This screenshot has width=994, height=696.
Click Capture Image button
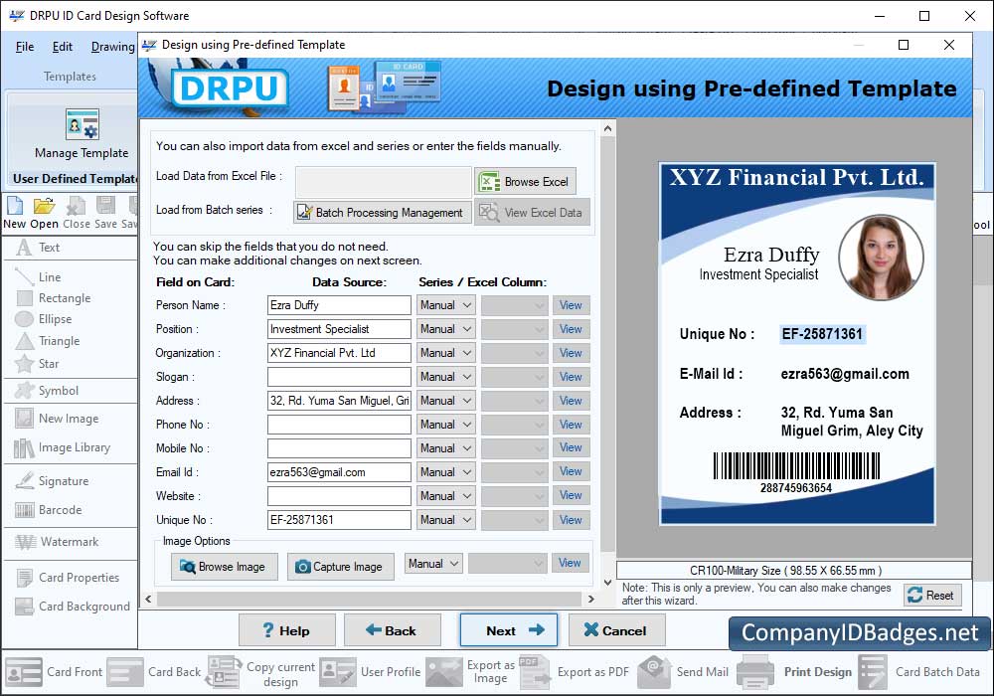340,567
